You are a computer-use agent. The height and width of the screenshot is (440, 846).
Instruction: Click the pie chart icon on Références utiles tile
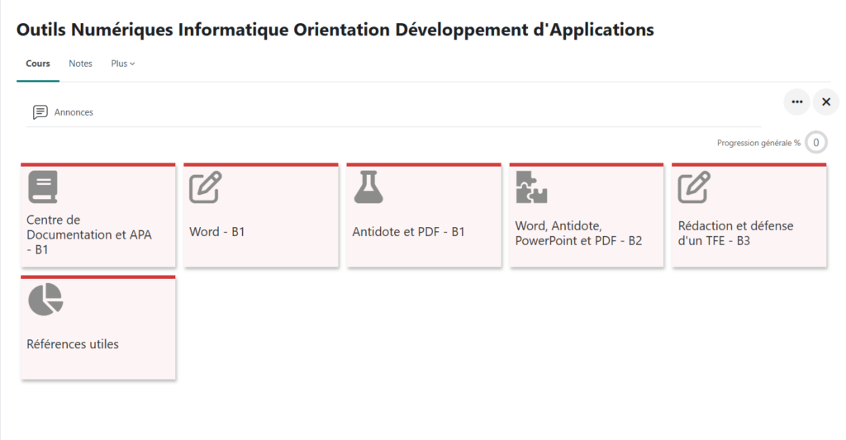[45, 300]
